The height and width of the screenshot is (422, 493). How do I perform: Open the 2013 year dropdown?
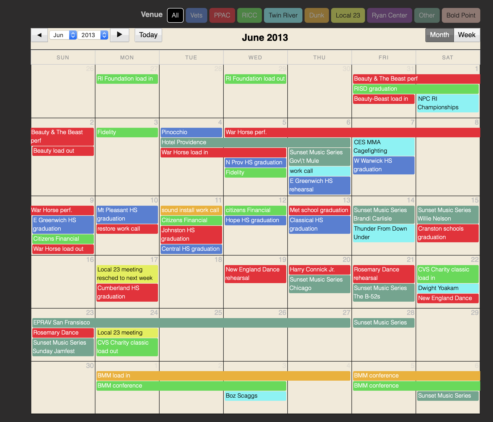93,35
